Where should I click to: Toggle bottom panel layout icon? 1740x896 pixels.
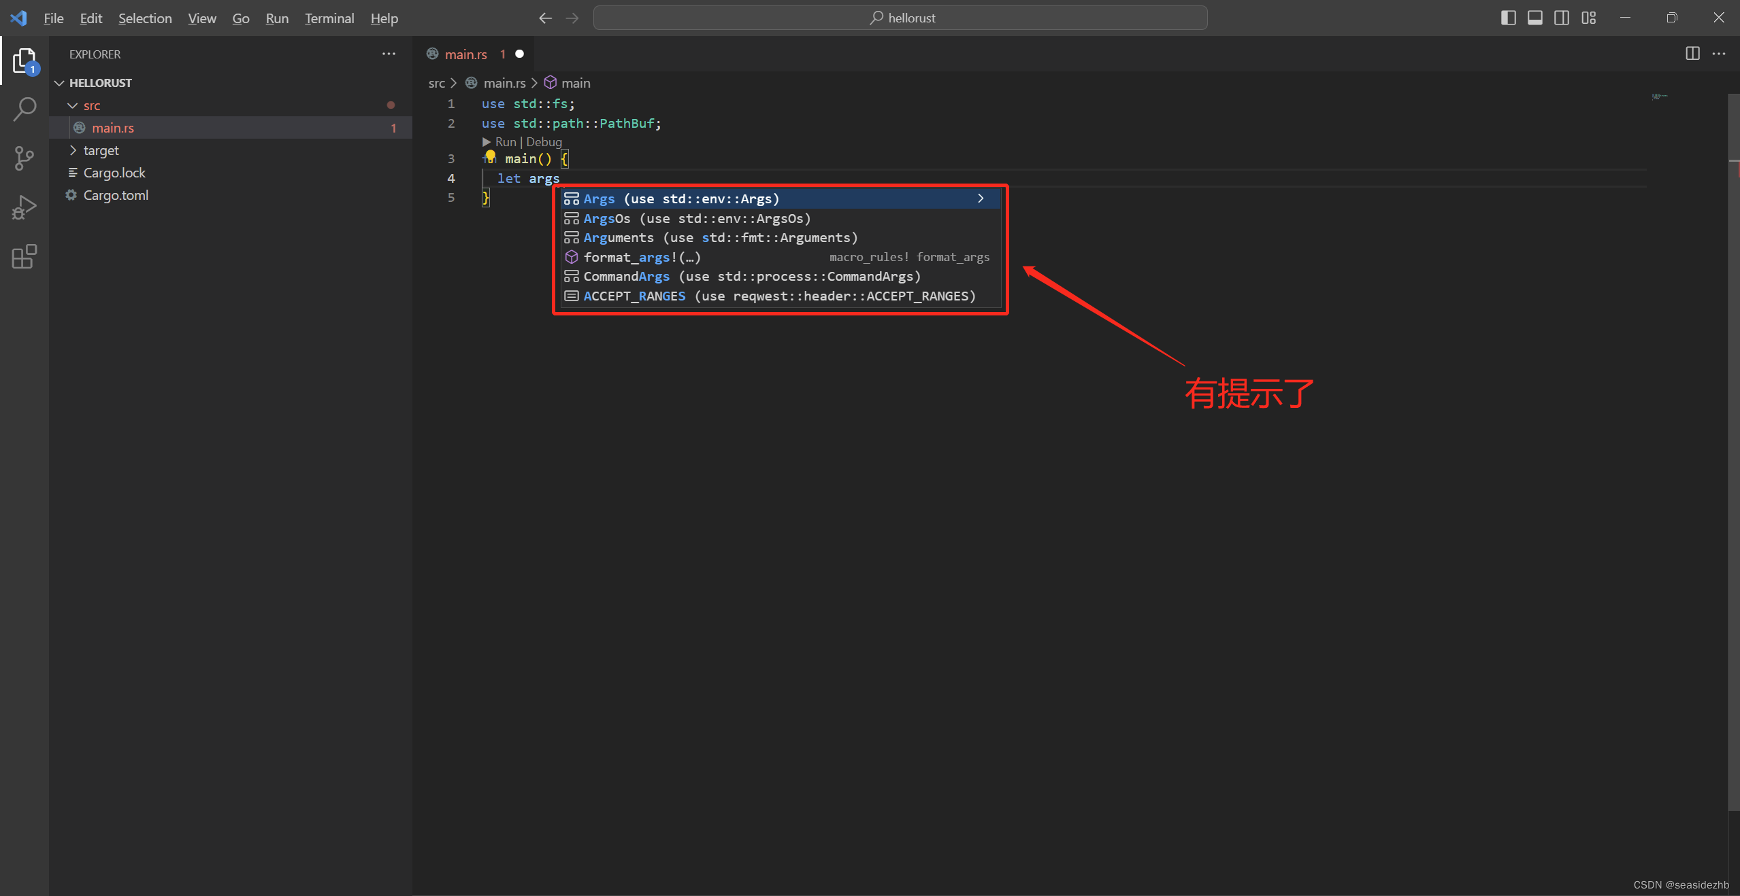[x=1535, y=18]
